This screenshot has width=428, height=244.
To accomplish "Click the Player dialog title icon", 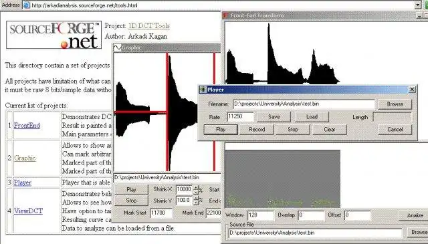I will click(203, 90).
